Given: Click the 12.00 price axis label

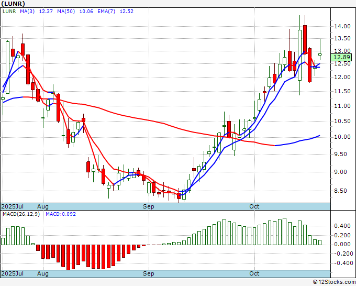Looking at the screenshot, I should pyautogui.click(x=342, y=77).
